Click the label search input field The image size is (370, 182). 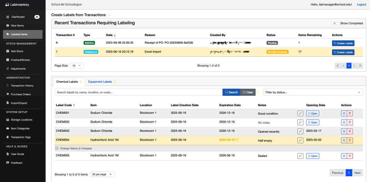[x=138, y=92]
